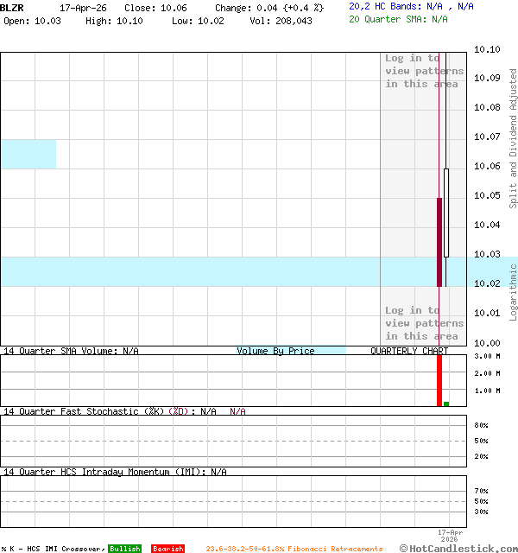This screenshot has width=518, height=553.
Task: Click the HotCandlestick.com copyright link
Action: (458, 548)
